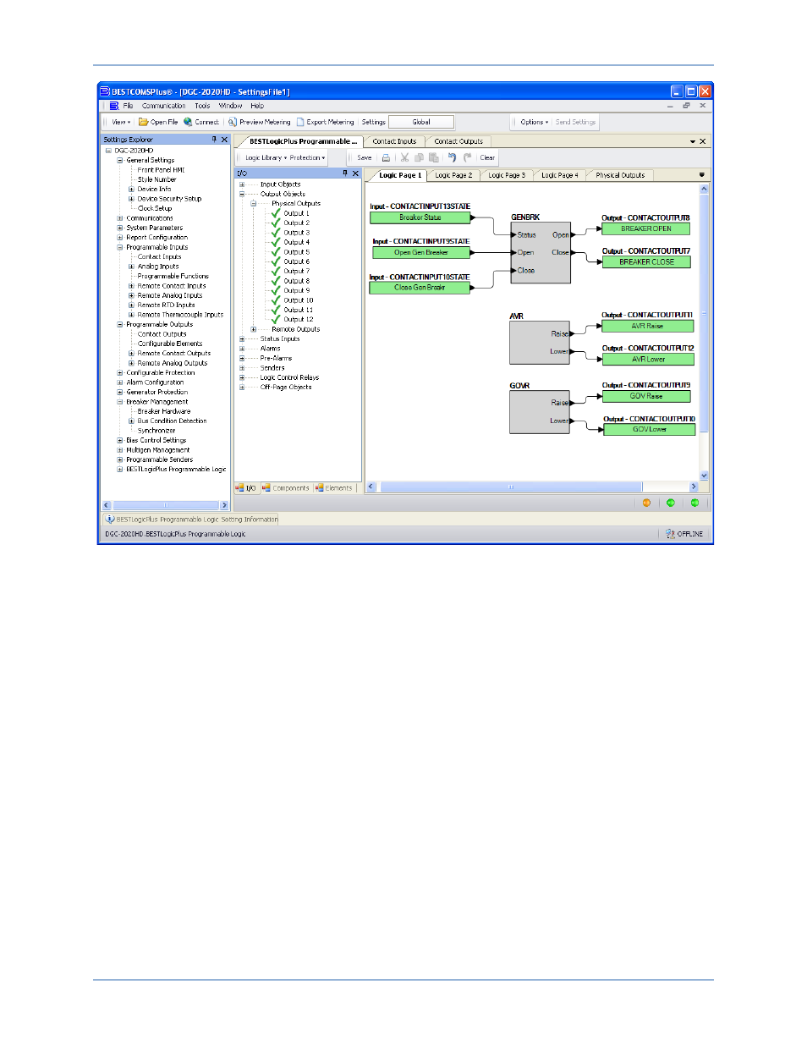Click the checkmark on Output 4
The image size is (807, 1045).
point(276,242)
